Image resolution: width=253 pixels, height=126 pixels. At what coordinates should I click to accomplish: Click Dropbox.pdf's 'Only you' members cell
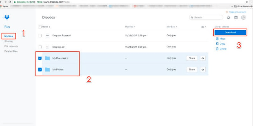(171, 47)
